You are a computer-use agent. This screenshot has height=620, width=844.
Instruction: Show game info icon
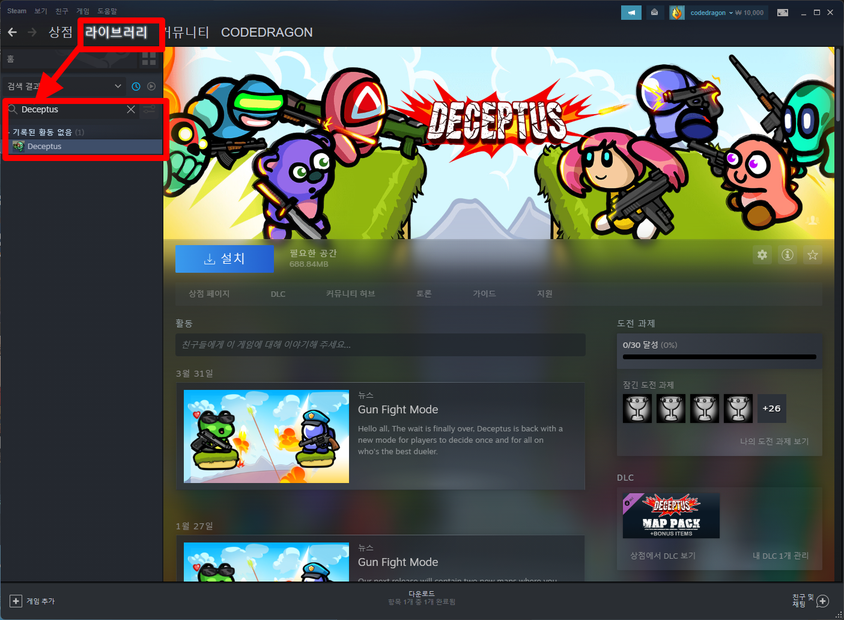pos(788,255)
